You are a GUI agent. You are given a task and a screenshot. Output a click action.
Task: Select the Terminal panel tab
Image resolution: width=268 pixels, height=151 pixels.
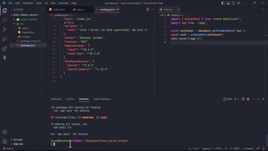[84, 99]
